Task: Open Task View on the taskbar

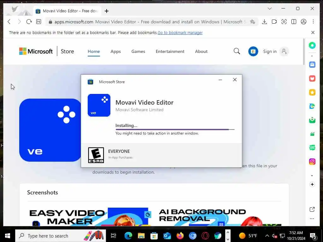Action: point(114,236)
